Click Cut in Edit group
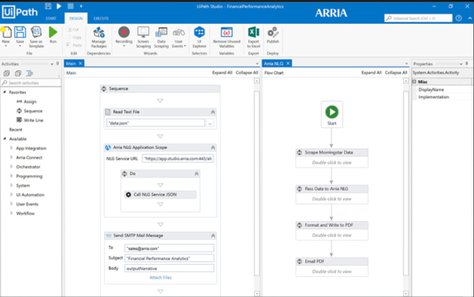Viewport: 474px width, 297px height. (73, 30)
